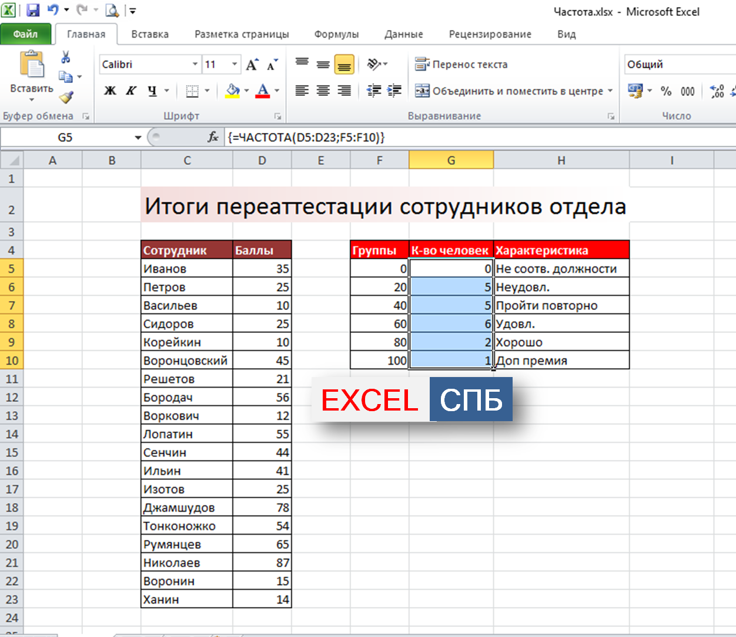Click the Increase Font Size icon

(252, 65)
